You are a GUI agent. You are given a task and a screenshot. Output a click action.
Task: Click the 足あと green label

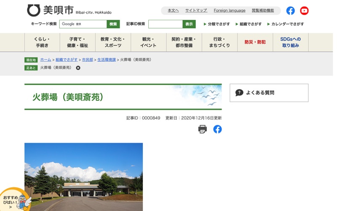(31, 68)
